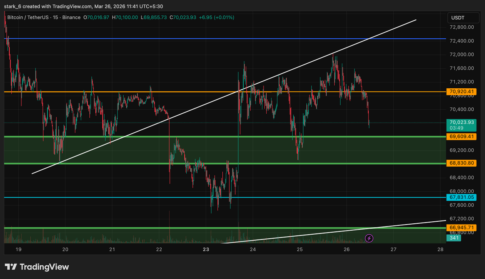Select the close value C70,023.93
The height and width of the screenshot is (279, 485).
(183, 18)
